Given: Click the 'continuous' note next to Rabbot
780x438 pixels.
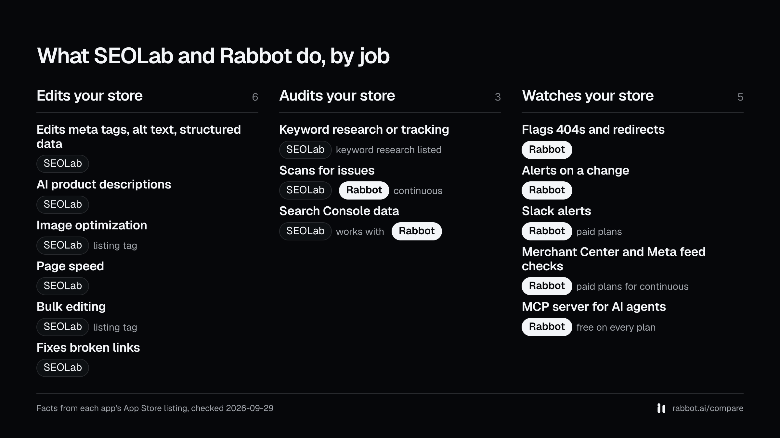Looking at the screenshot, I should pos(418,191).
